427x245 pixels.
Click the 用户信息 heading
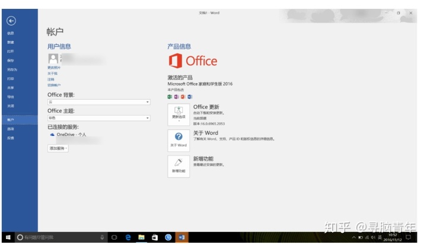(x=59, y=47)
